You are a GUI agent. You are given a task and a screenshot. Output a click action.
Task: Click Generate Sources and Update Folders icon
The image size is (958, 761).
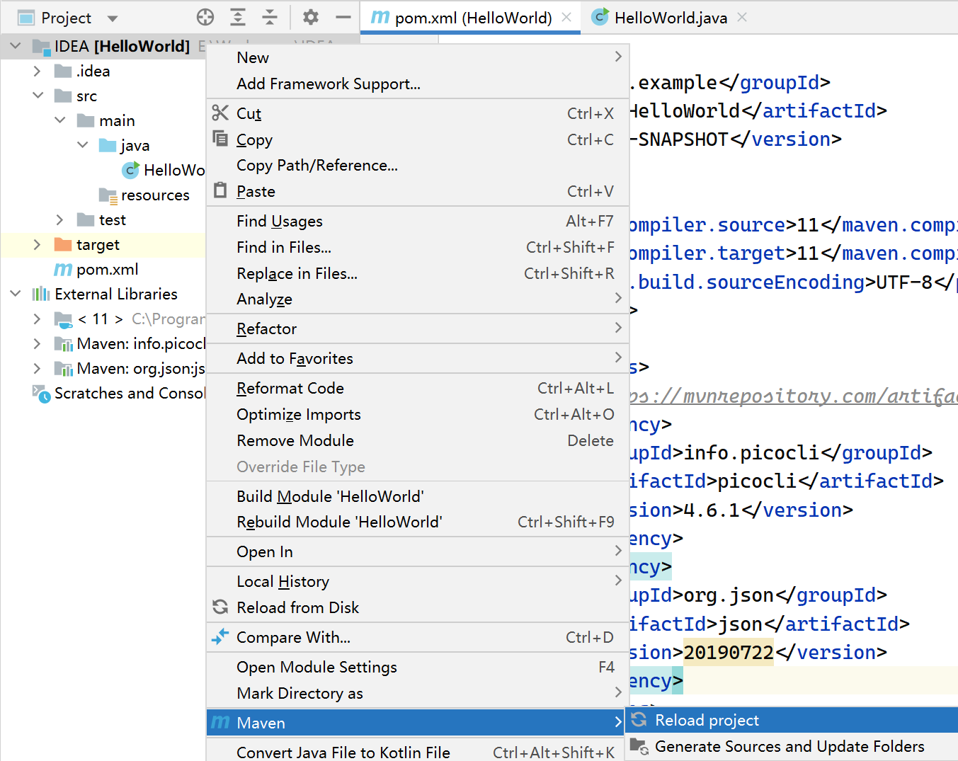tap(639, 746)
